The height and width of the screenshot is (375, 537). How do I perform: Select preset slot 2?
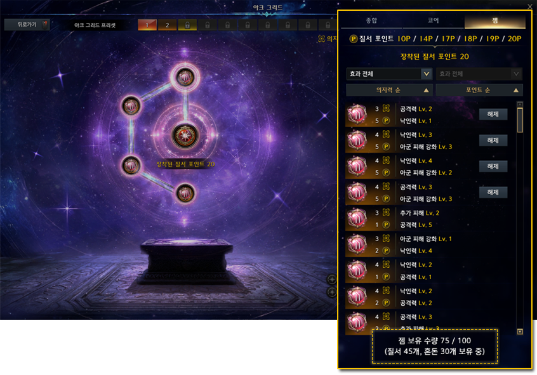(167, 25)
